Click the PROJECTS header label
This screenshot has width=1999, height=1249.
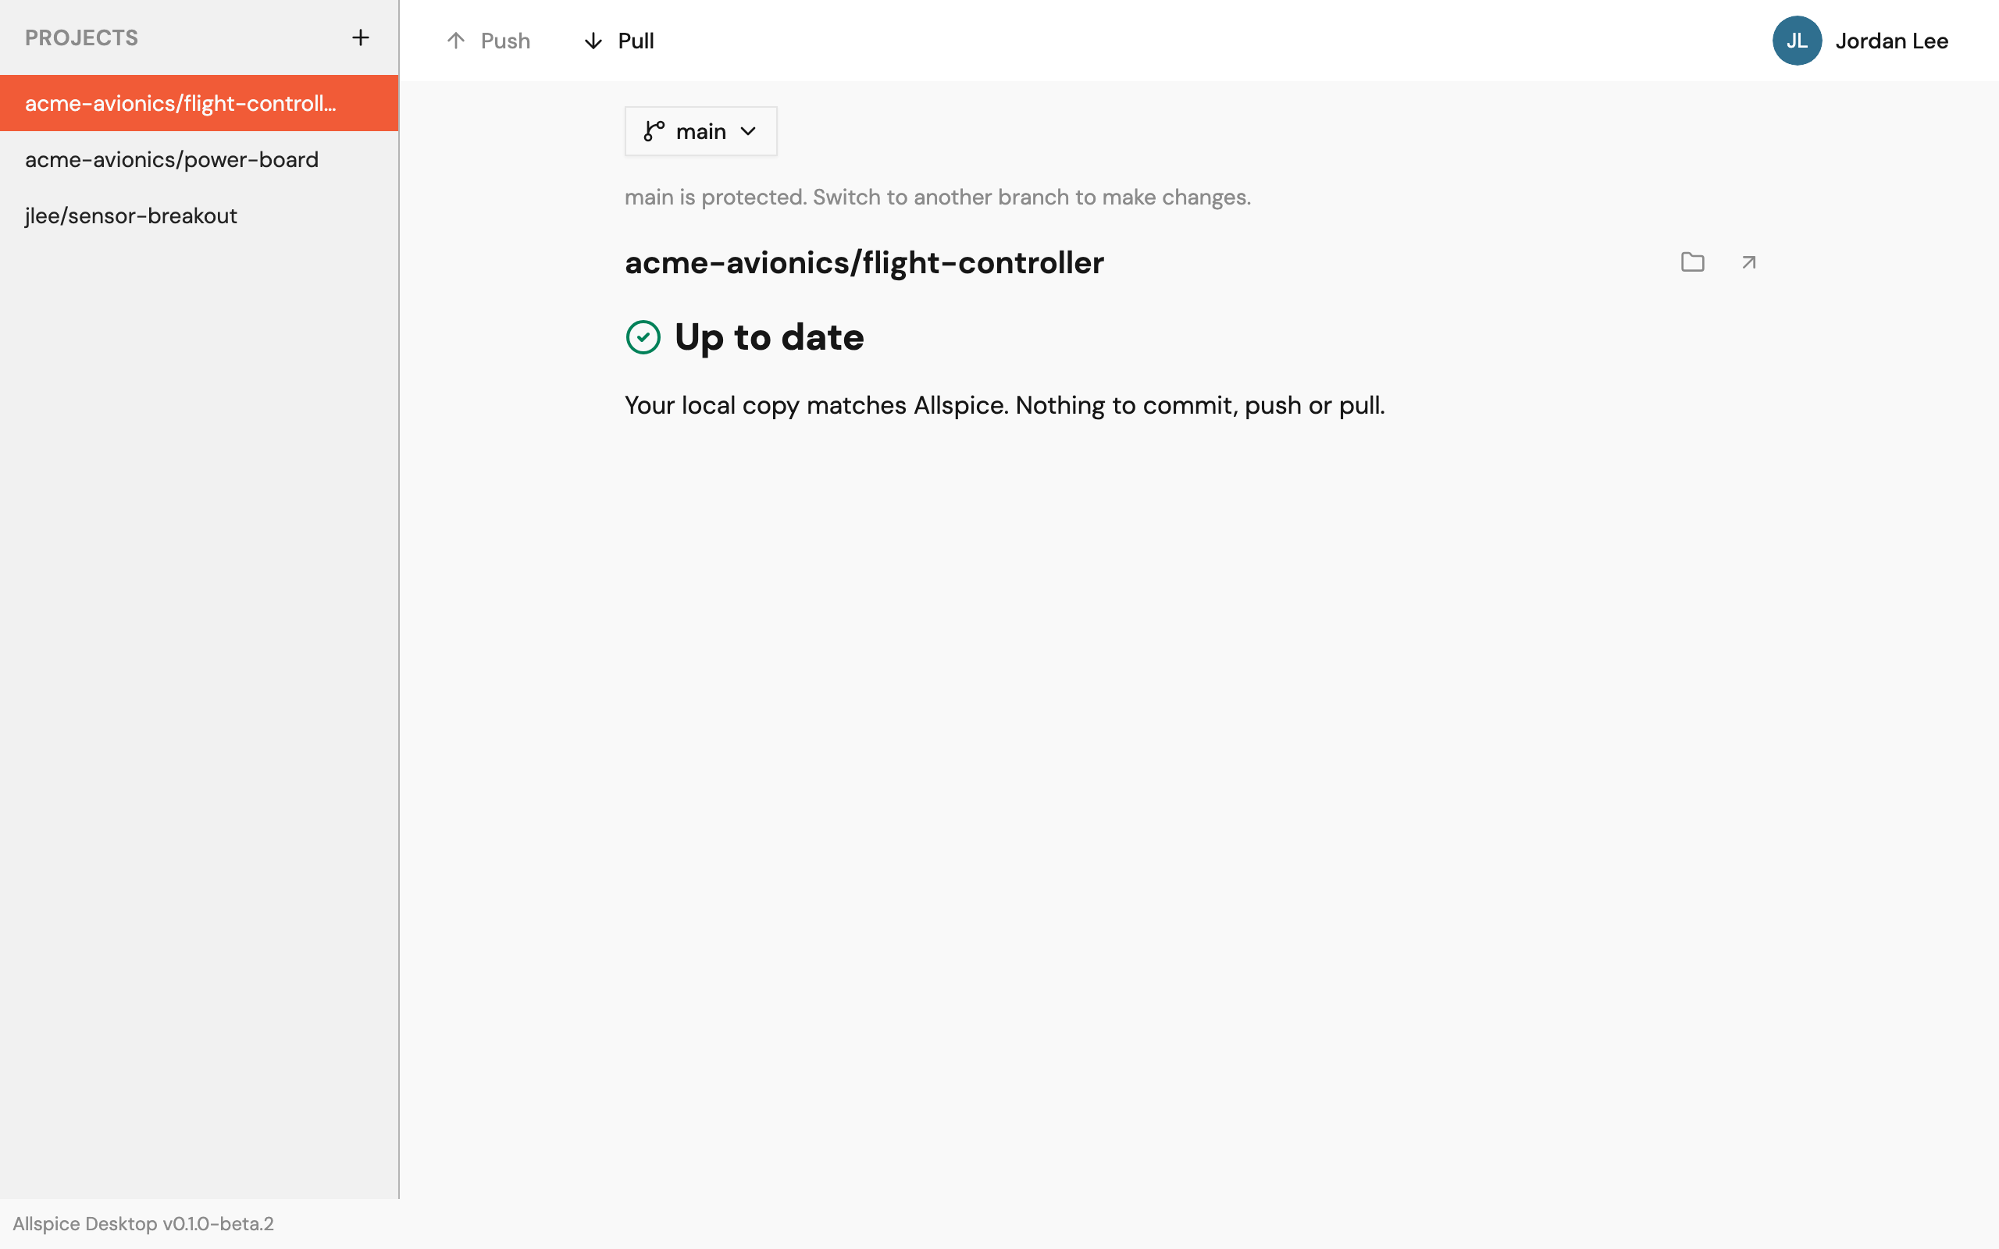[x=82, y=38]
